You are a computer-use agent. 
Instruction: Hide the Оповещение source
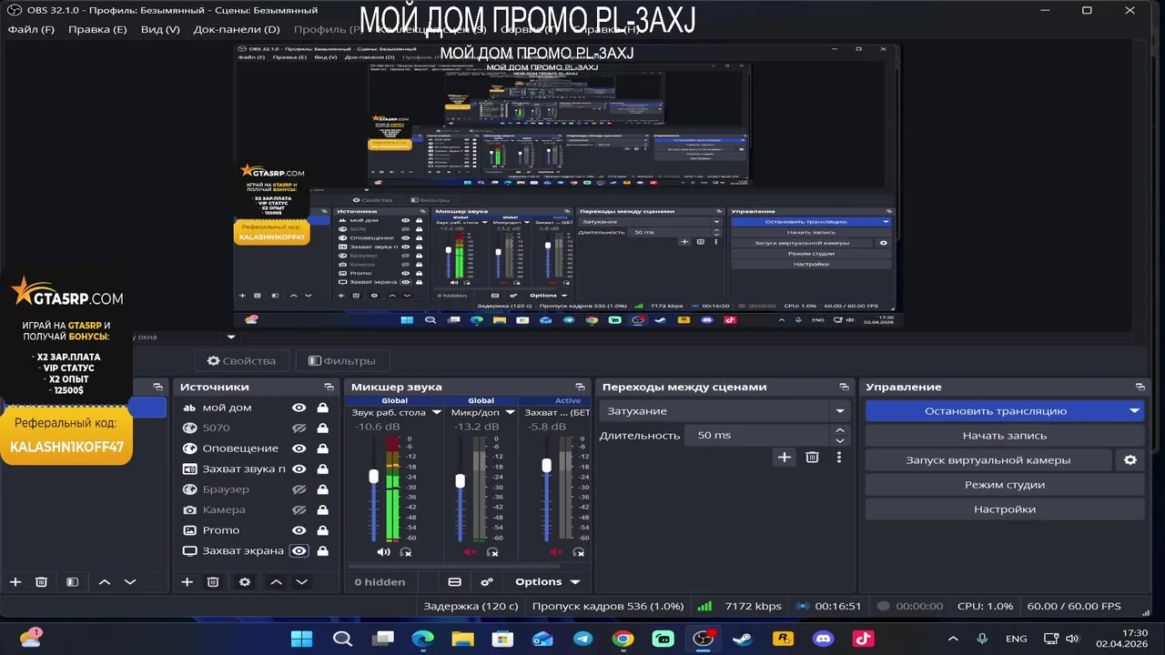299,448
